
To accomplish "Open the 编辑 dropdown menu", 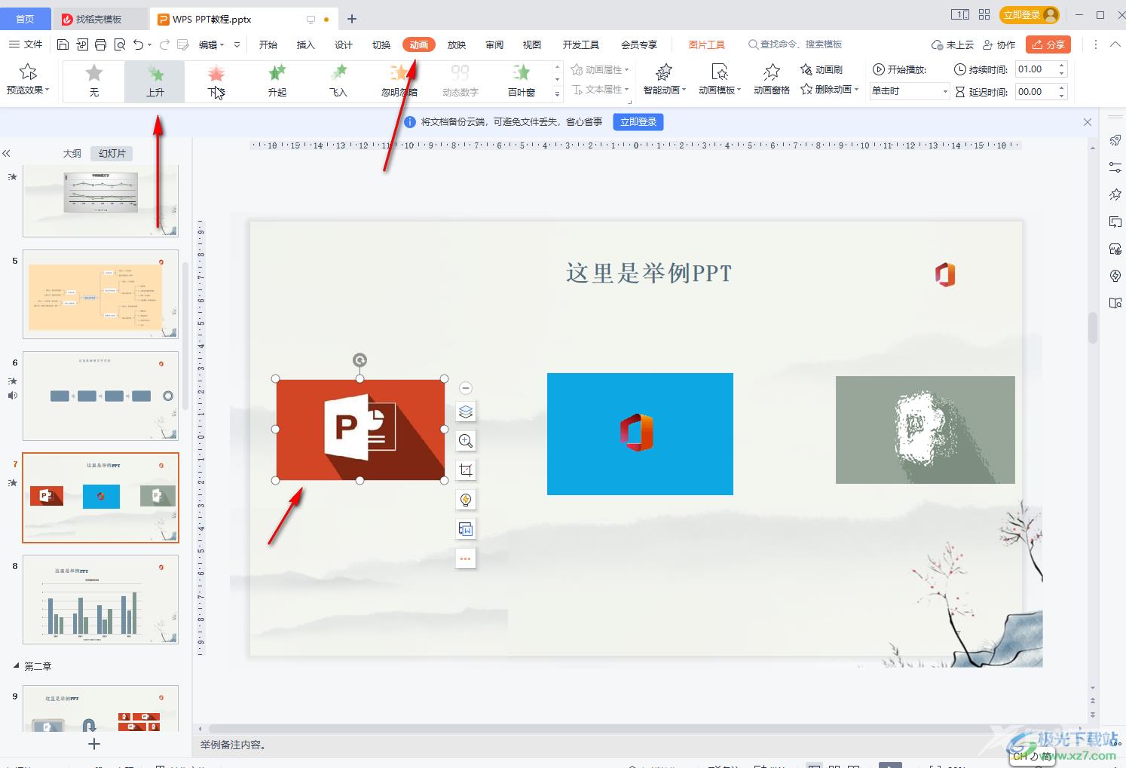I will [211, 44].
